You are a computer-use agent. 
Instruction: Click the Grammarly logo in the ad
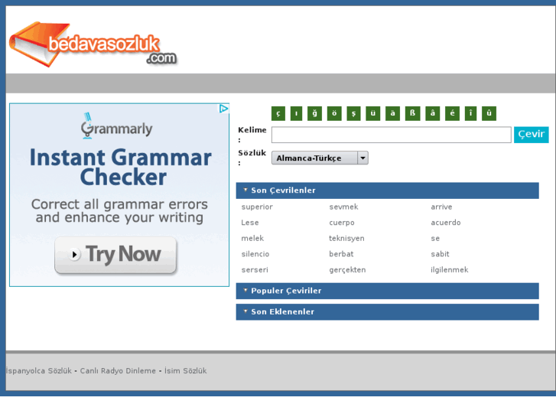pos(117,127)
